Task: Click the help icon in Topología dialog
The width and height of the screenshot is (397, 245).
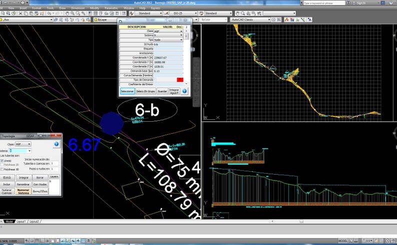Action: 56,144
